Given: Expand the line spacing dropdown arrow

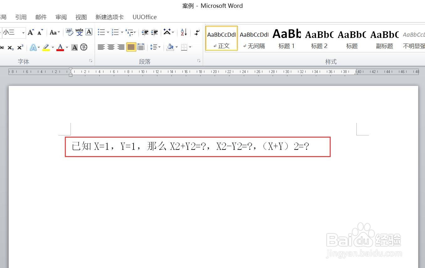Looking at the screenshot, I should pyautogui.click(x=159, y=48).
